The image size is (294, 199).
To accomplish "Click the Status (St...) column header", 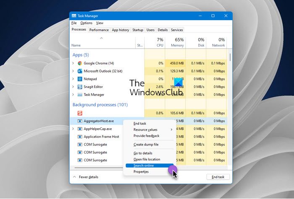I will point(140,45).
